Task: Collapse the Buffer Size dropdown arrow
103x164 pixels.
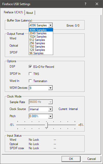Action: (x=50, y=25)
